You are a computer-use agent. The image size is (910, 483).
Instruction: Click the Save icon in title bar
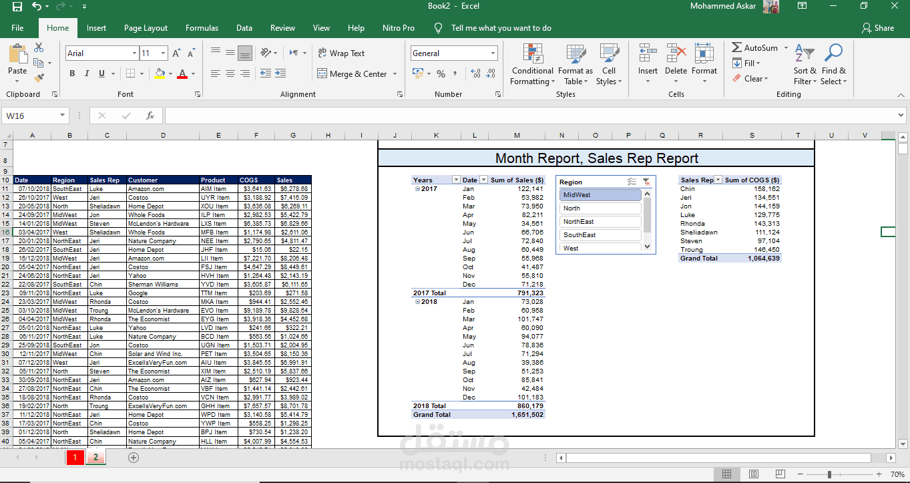[17, 7]
